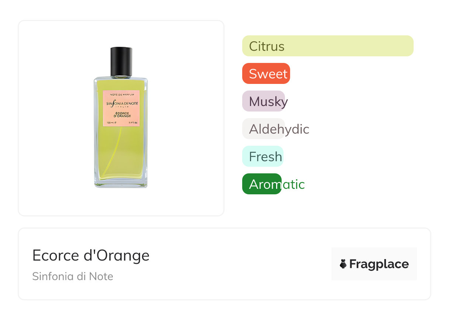Click the Écorce d'Orange text on bottle label

121,114
